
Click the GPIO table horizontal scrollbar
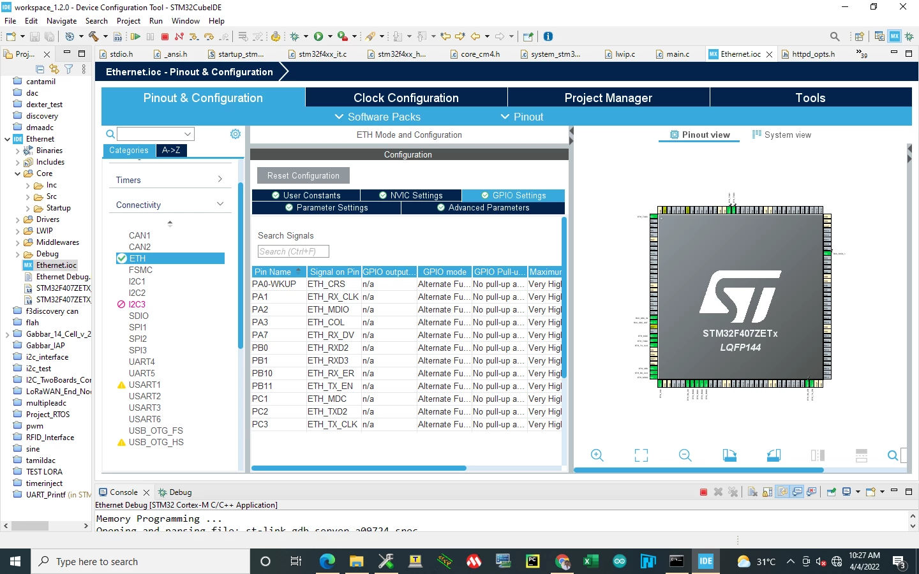pos(359,468)
